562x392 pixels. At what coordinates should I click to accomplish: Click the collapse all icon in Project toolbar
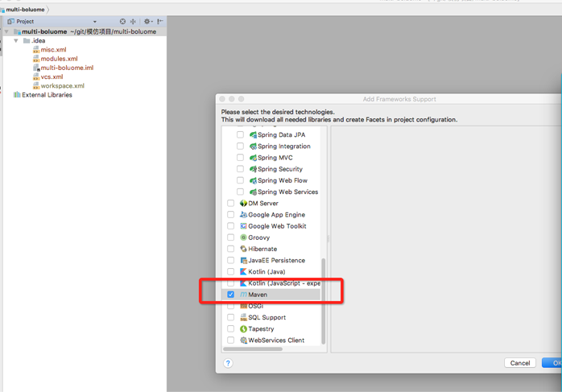[133, 22]
